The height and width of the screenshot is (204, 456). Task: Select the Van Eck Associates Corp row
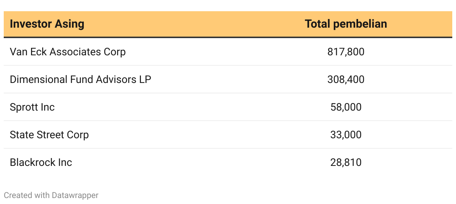coord(228,52)
